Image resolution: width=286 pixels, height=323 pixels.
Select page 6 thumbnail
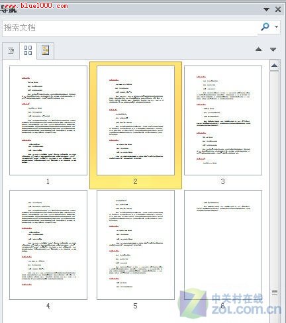[x=223, y=245]
